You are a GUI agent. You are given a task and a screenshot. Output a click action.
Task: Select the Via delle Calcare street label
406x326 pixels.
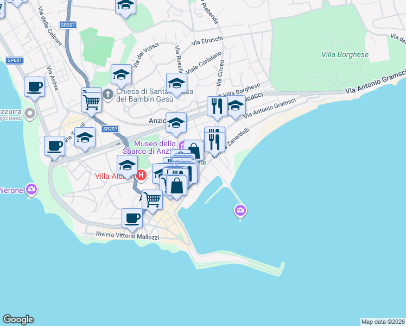(50, 26)
